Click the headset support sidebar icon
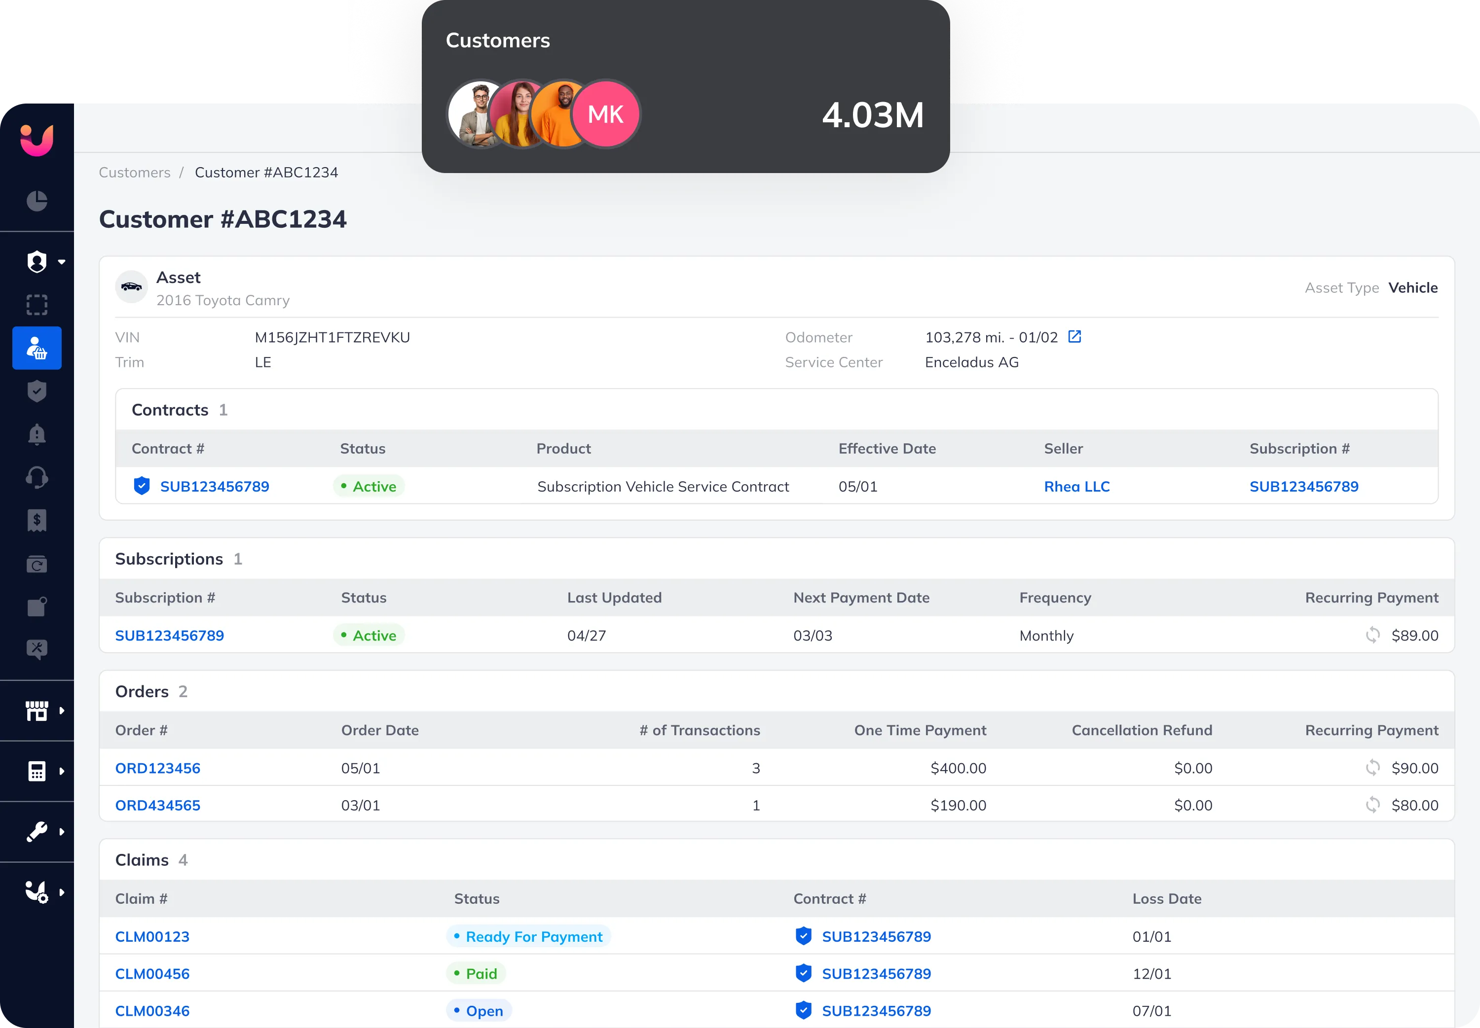 37,477
